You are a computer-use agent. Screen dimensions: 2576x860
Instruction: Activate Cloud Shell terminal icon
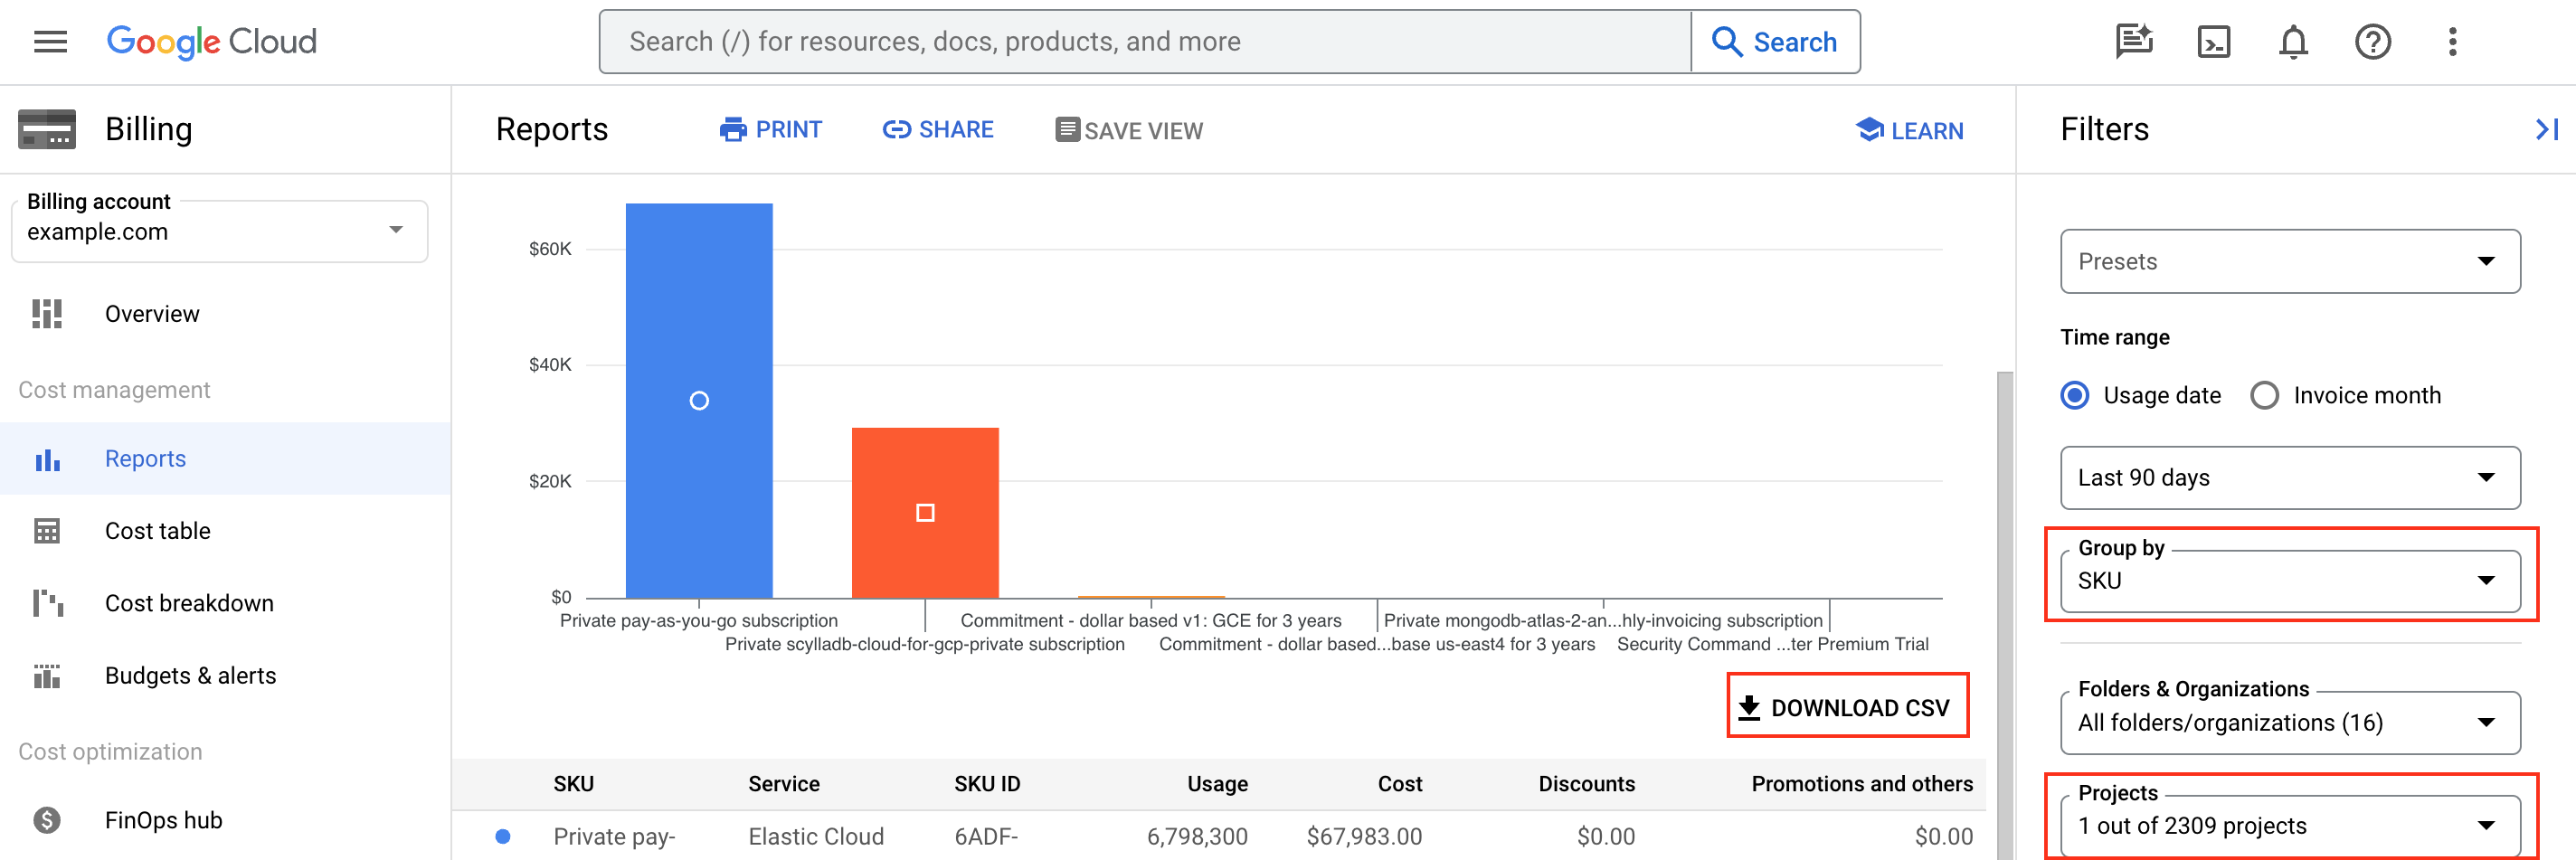click(x=2213, y=41)
